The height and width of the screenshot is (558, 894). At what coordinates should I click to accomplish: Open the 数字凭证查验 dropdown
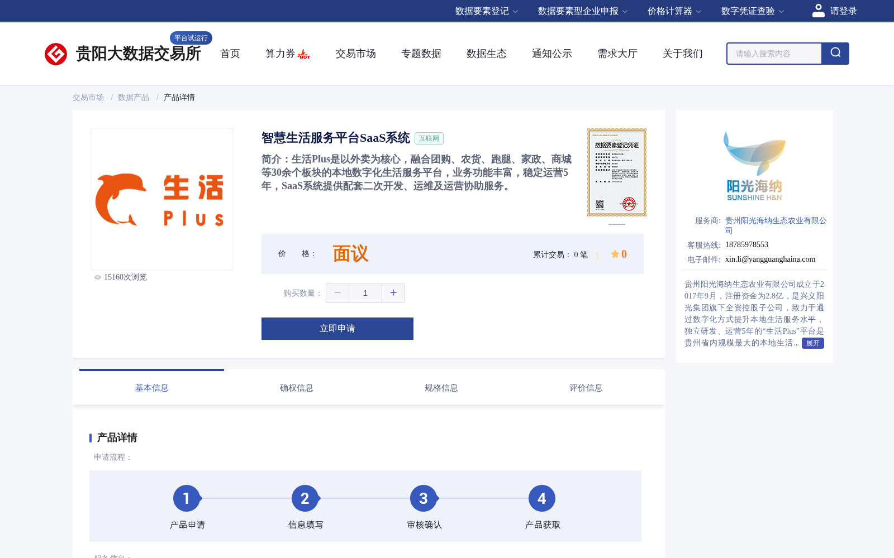tap(753, 11)
